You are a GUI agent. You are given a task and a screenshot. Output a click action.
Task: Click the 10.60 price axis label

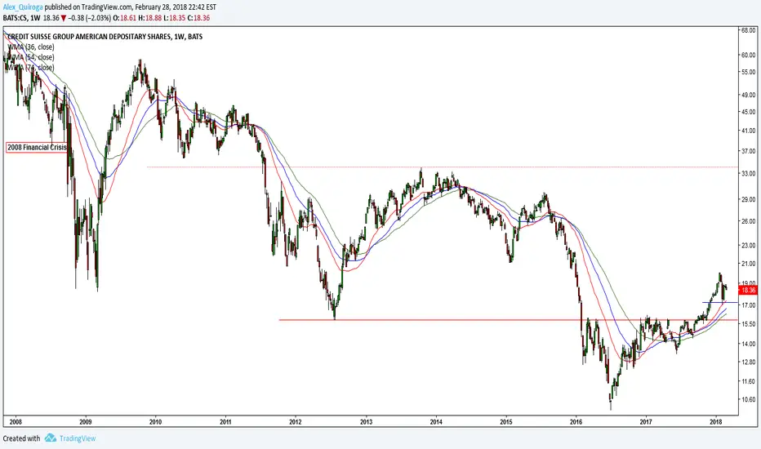pos(749,399)
